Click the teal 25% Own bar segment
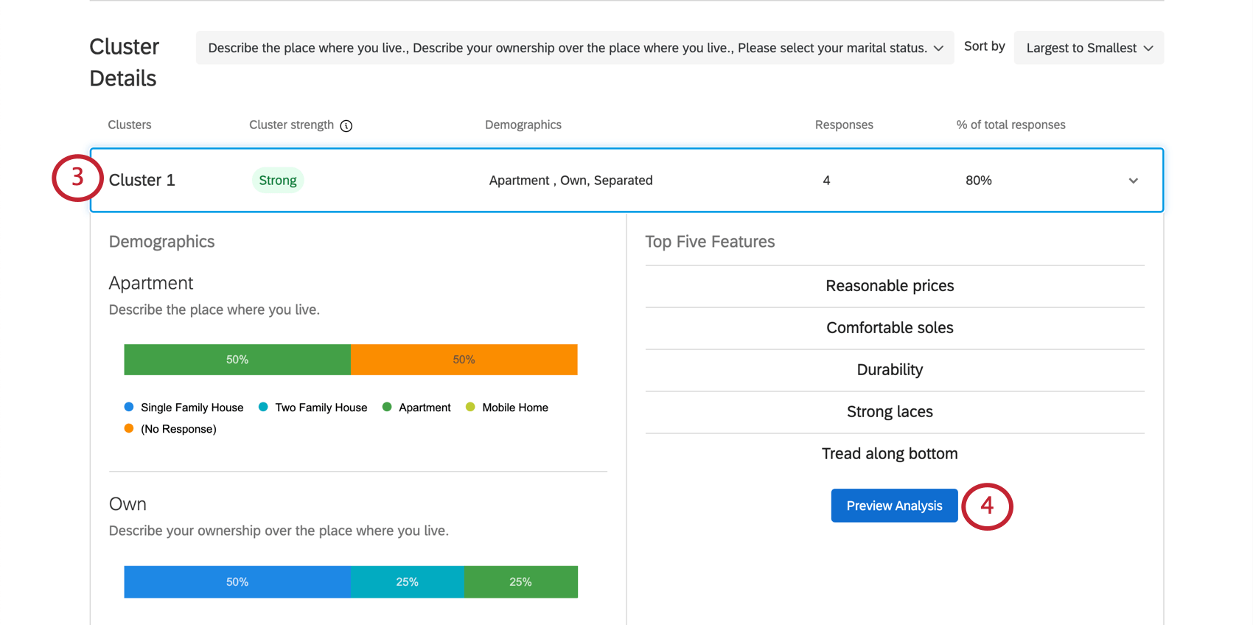The height and width of the screenshot is (625, 1253). click(407, 582)
